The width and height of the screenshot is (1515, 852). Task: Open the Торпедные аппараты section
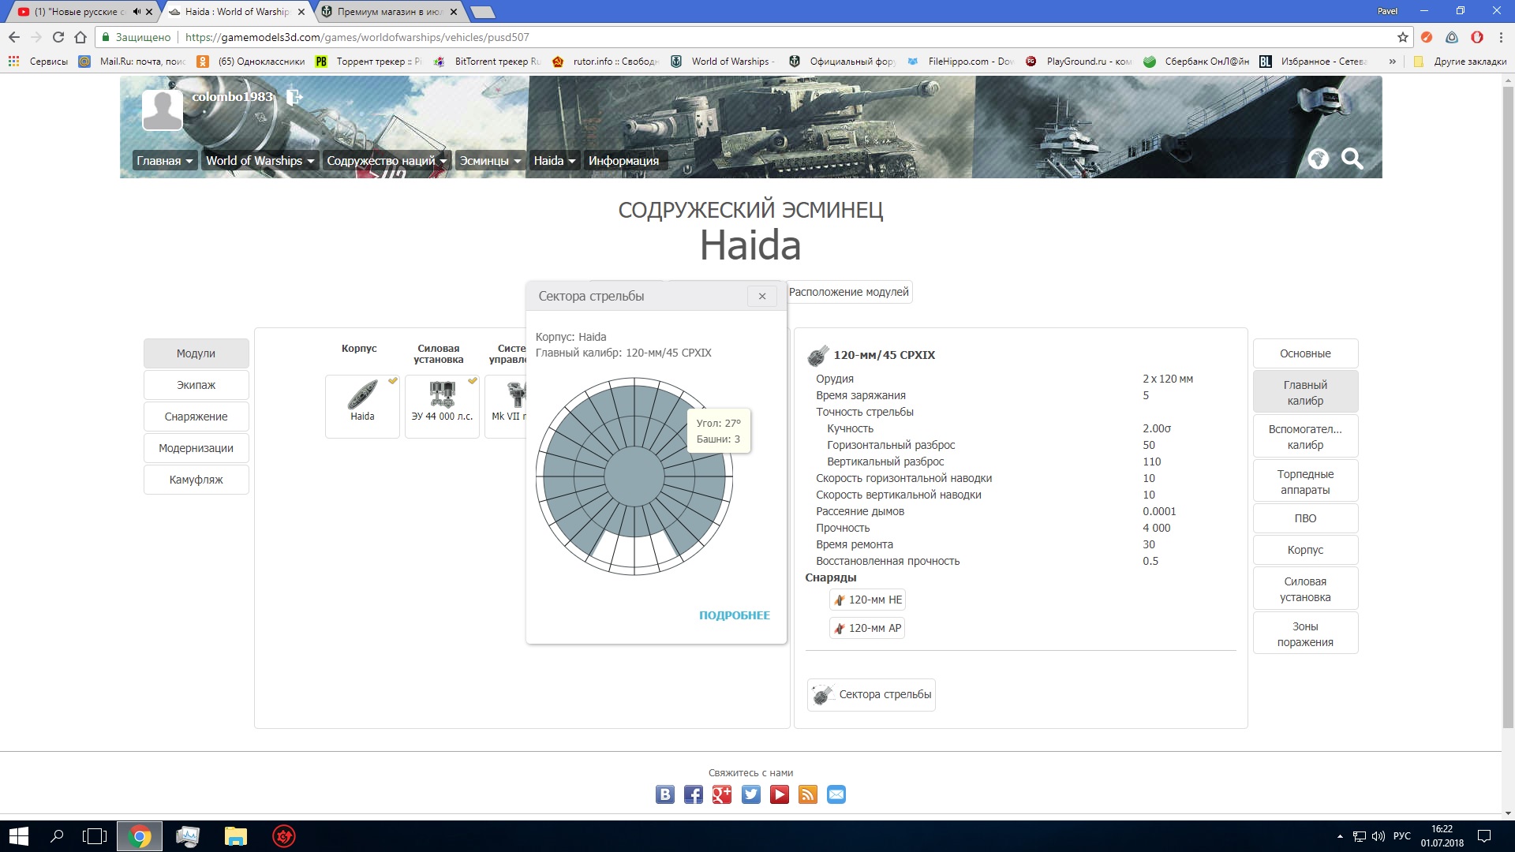[x=1305, y=481]
